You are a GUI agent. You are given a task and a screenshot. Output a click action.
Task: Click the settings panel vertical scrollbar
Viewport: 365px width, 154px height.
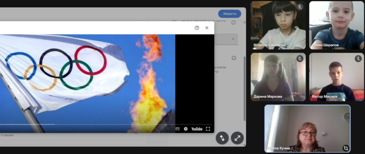[x=244, y=88]
